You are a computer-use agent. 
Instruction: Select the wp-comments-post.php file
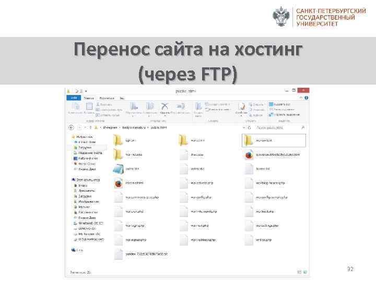click(x=137, y=197)
